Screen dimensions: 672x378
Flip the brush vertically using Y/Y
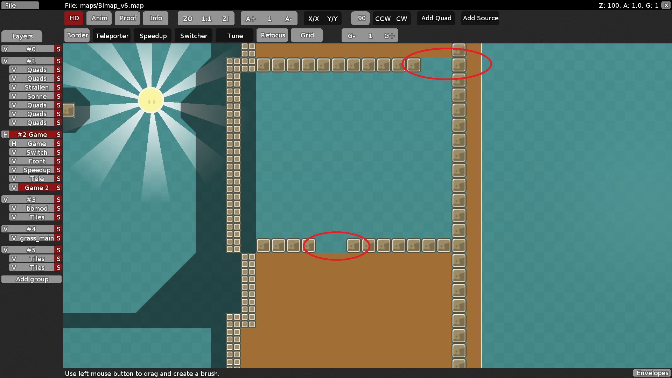[x=331, y=18]
